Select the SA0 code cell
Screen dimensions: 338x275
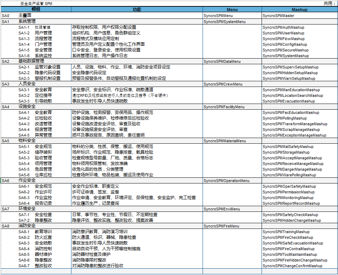pyautogui.click(x=6, y=16)
